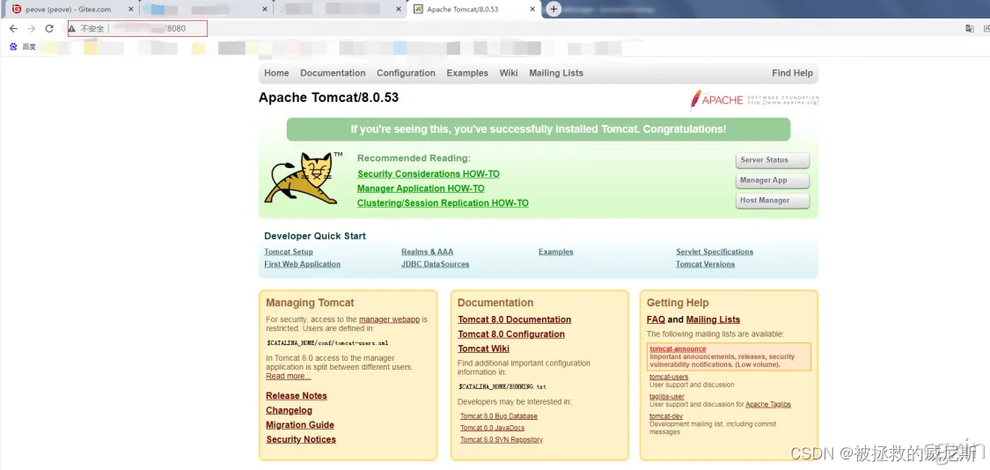Click the share icon in address bar
This screenshot has height=470, width=990.
pos(986,28)
